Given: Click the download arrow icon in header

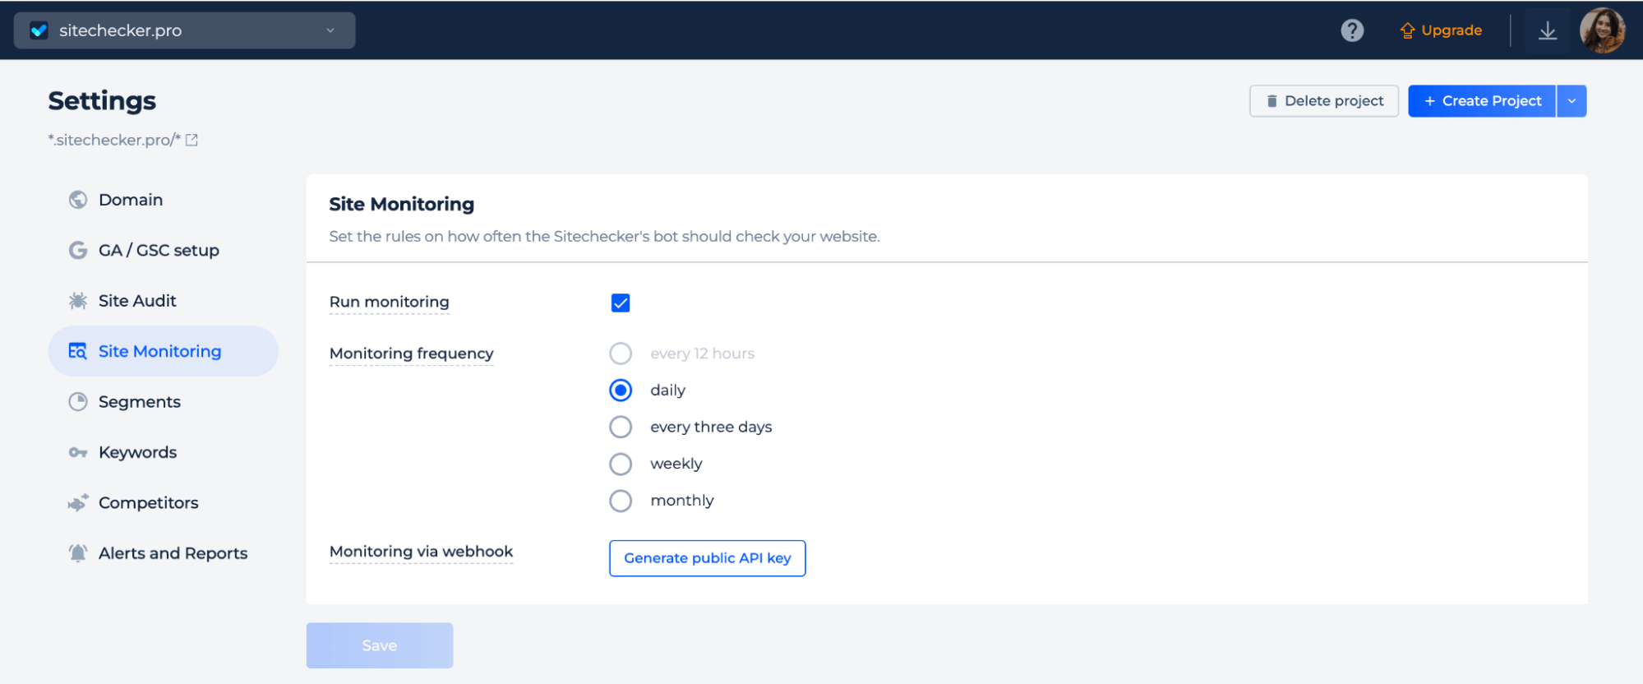Looking at the screenshot, I should tap(1548, 30).
